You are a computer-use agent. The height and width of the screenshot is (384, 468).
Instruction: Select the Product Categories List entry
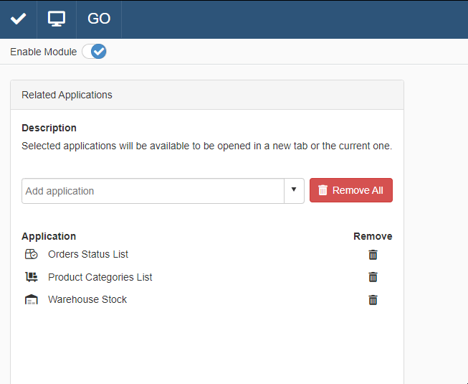click(100, 277)
